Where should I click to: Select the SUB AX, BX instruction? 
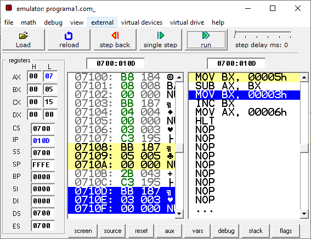pyautogui.click(x=245, y=86)
